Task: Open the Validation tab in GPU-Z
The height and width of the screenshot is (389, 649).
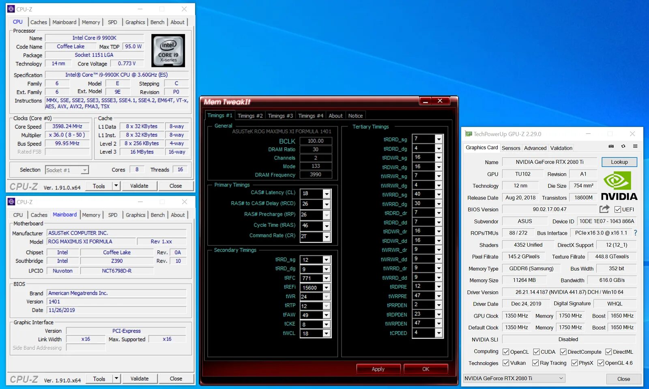Action: click(561, 148)
